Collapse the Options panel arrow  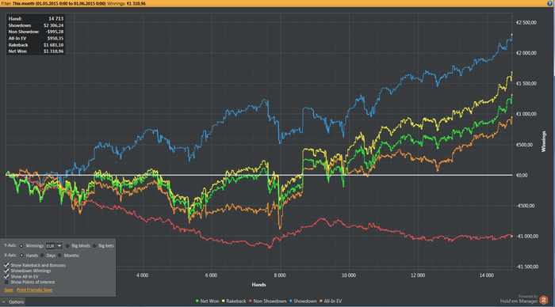pyautogui.click(x=4, y=302)
